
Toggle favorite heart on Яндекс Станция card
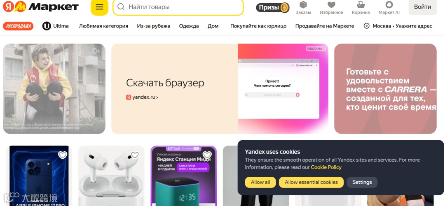pos(207,155)
